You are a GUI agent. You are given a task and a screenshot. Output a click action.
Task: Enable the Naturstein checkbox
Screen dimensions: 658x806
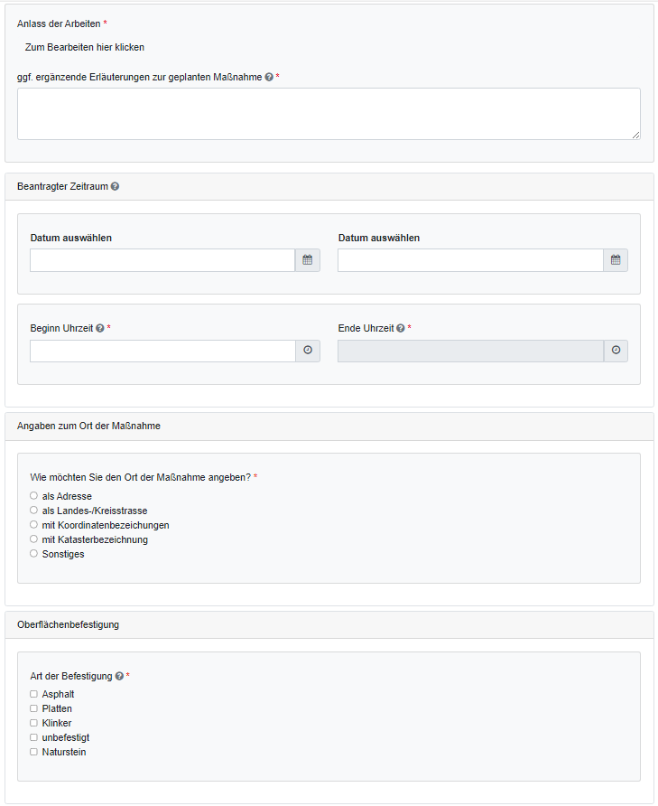point(34,752)
